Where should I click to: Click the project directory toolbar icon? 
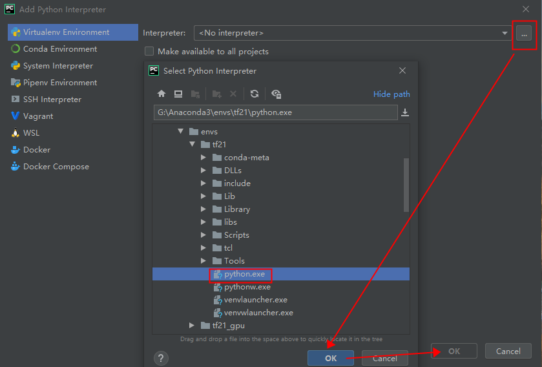(195, 94)
